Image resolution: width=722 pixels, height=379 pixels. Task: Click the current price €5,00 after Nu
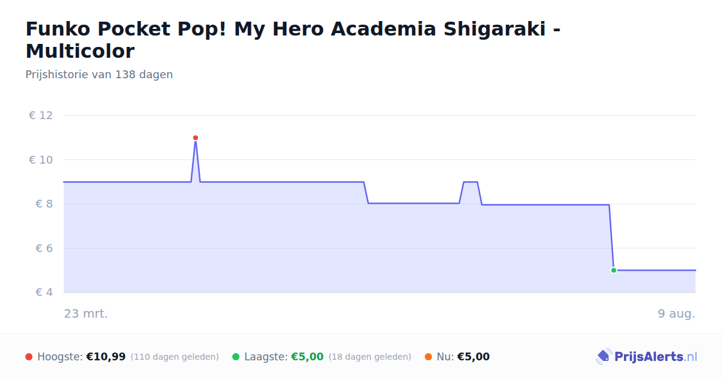tap(474, 357)
